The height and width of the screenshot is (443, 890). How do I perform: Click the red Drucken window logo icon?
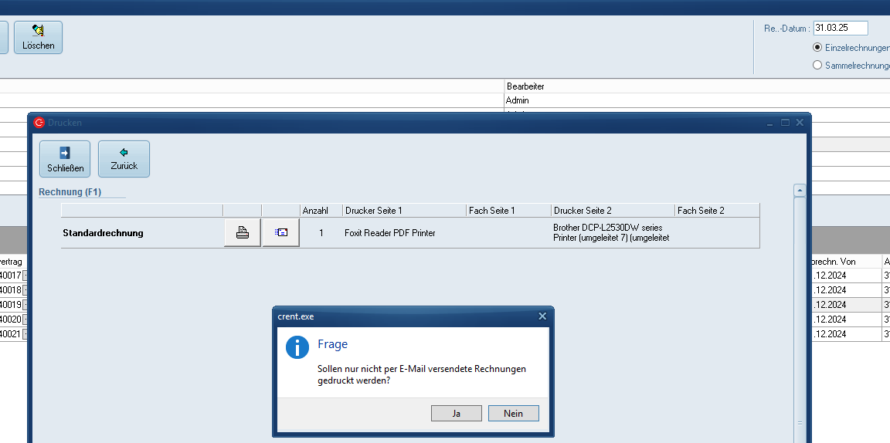click(39, 122)
